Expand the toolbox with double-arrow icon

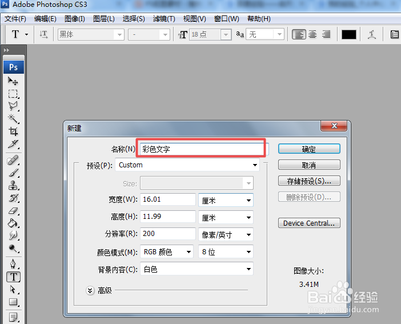coord(6,50)
